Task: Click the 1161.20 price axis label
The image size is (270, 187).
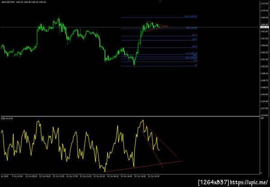Action: (264, 39)
